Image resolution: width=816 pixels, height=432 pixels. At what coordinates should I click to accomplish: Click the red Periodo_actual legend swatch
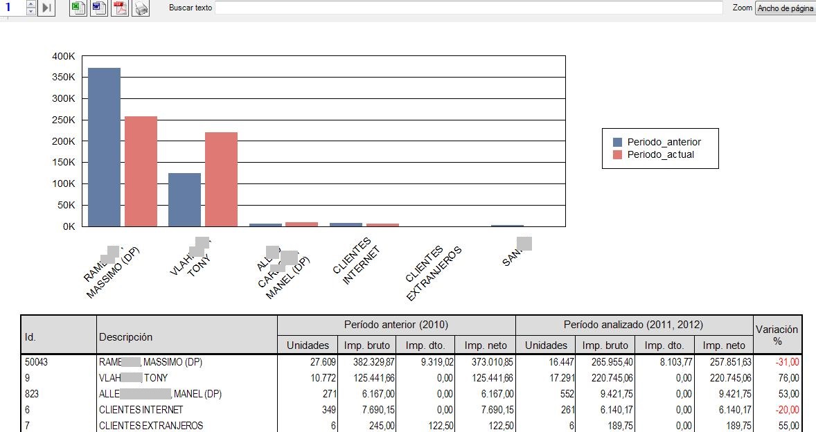click(618, 155)
